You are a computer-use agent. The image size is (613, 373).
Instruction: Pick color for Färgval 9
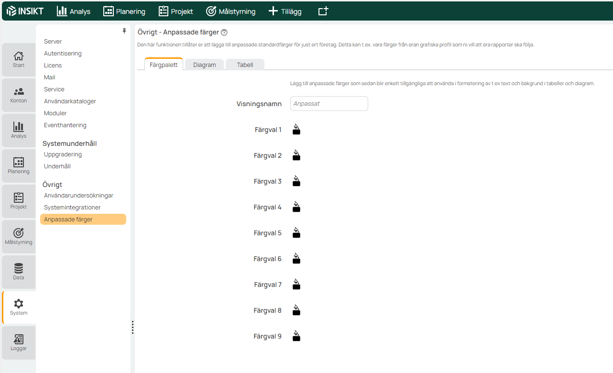pos(296,336)
